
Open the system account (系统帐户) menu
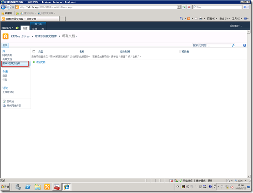coord(236,26)
